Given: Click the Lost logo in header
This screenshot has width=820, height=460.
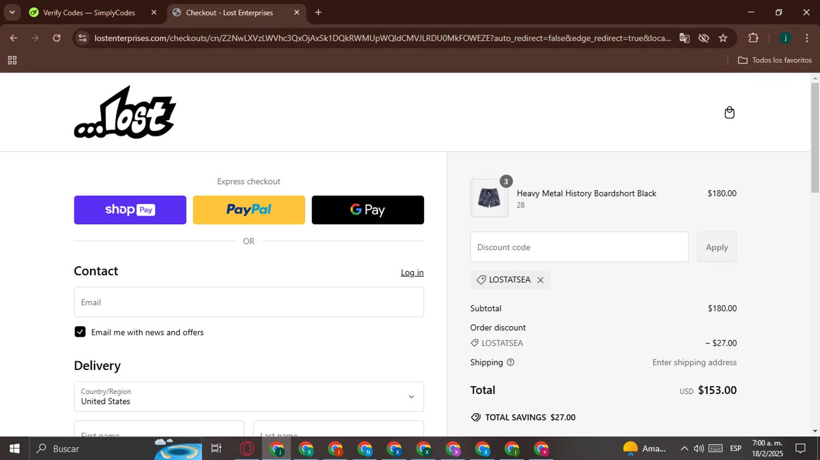Looking at the screenshot, I should pyautogui.click(x=125, y=112).
